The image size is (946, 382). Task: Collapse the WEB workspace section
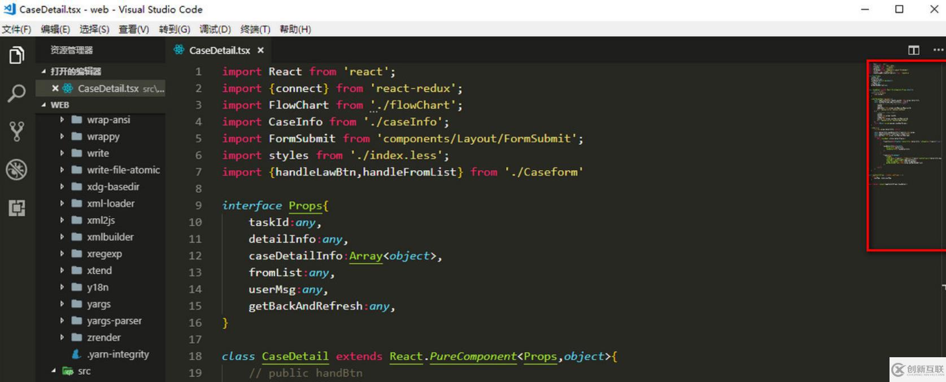point(43,105)
